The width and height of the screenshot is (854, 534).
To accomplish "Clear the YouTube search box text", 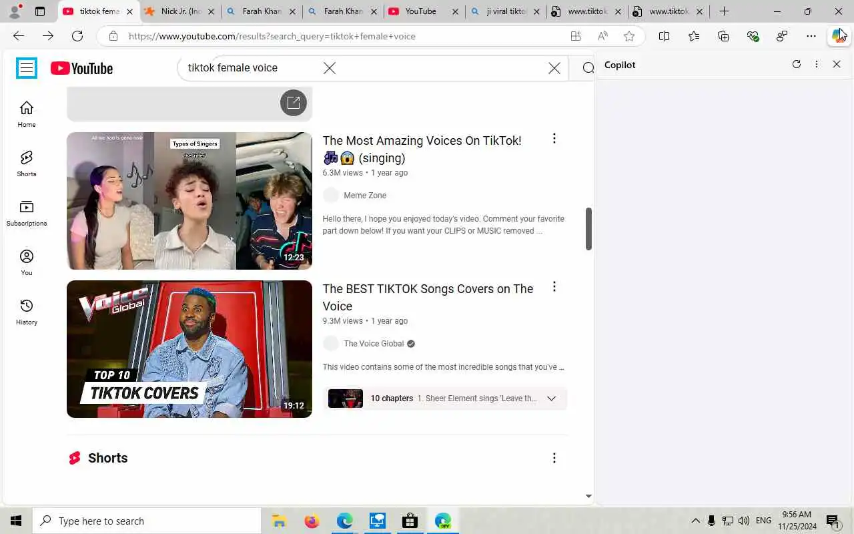I will tap(554, 68).
